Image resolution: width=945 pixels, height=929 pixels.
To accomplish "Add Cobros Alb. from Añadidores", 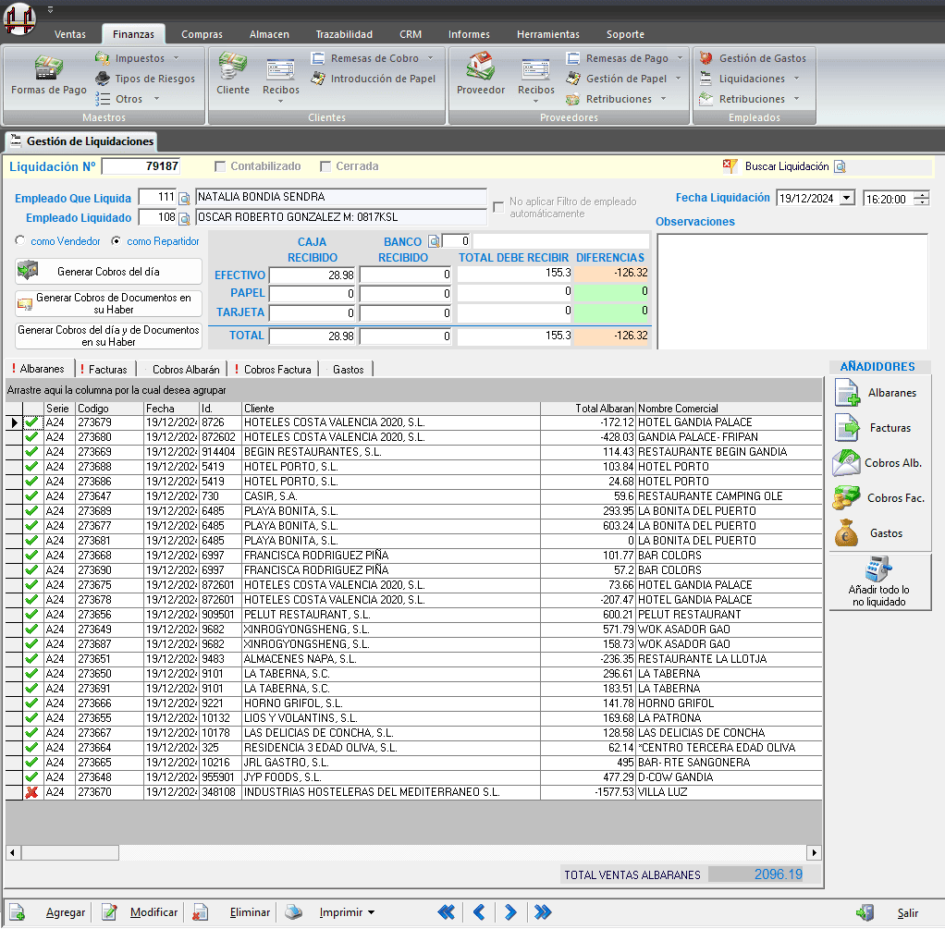I will [879, 463].
